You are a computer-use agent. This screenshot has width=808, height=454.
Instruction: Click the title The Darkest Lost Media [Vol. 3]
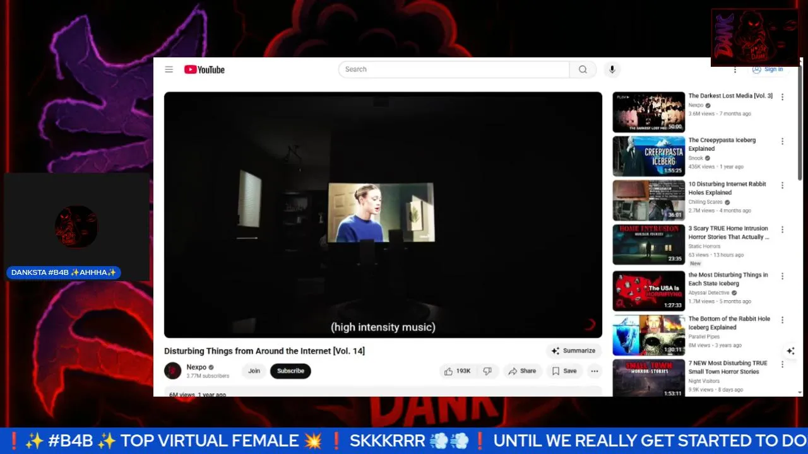tap(730, 96)
